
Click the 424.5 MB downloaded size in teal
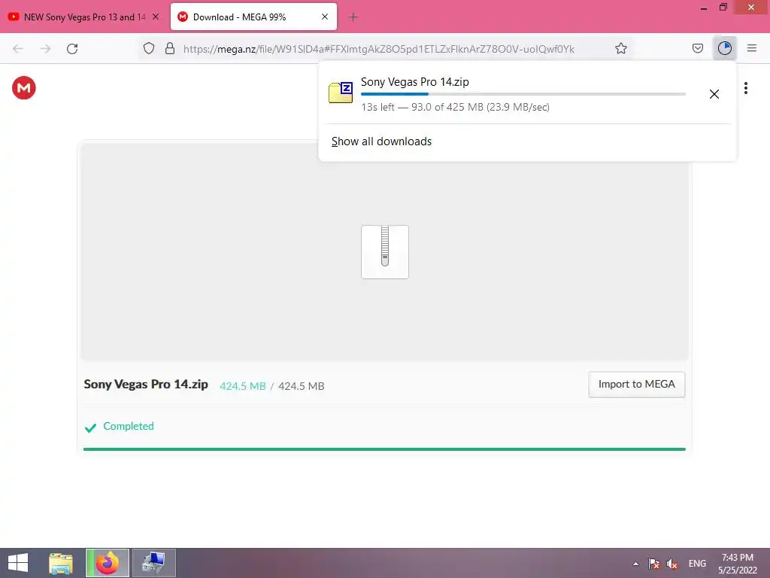click(x=243, y=386)
